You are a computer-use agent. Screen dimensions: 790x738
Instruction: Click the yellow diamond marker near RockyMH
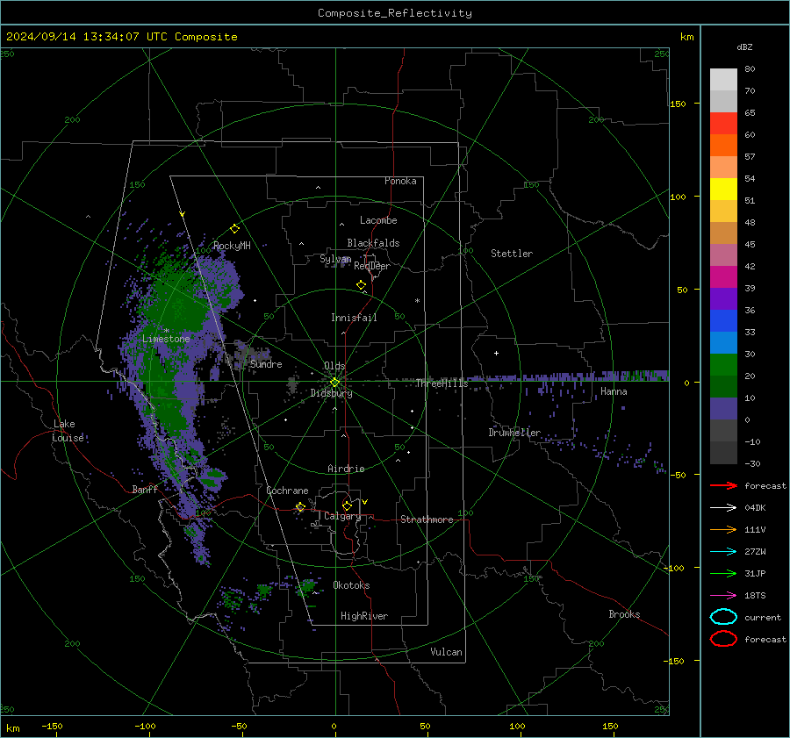click(234, 229)
